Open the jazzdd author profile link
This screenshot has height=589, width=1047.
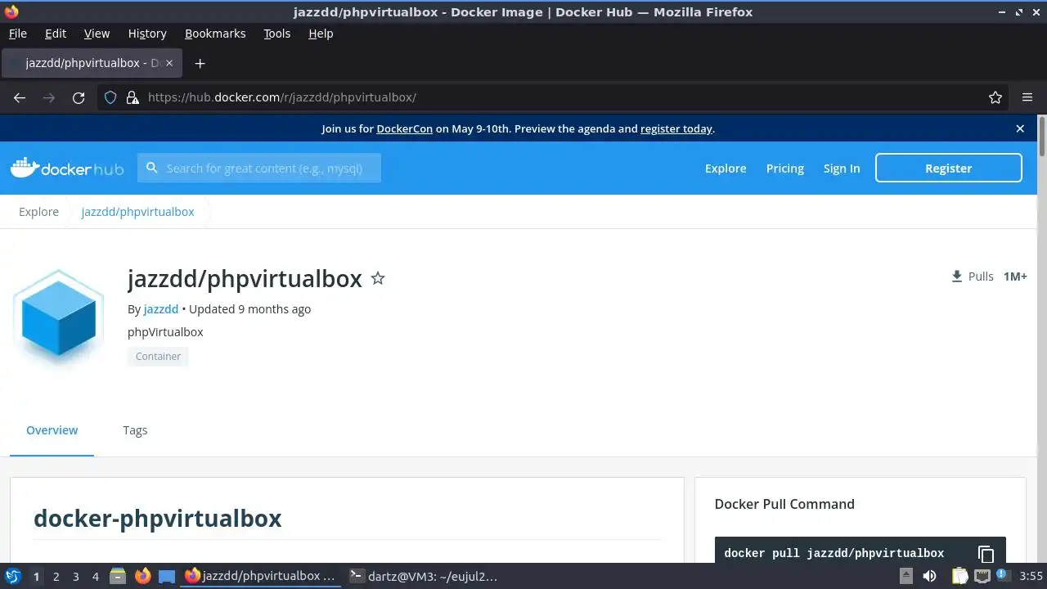[x=161, y=309]
